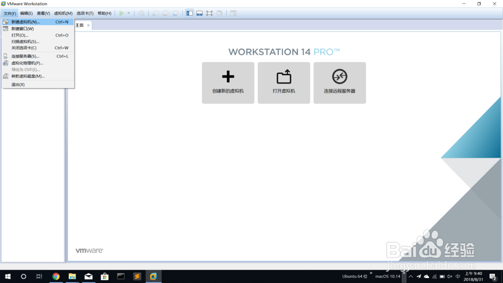Select 连接服务器(S)... menu entry
The width and height of the screenshot is (503, 283).
(38, 56)
